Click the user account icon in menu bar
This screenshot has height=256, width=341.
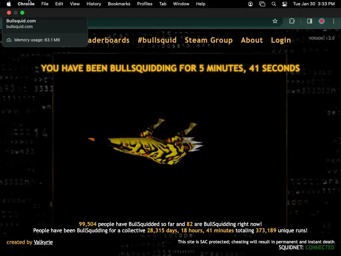pos(250,4)
